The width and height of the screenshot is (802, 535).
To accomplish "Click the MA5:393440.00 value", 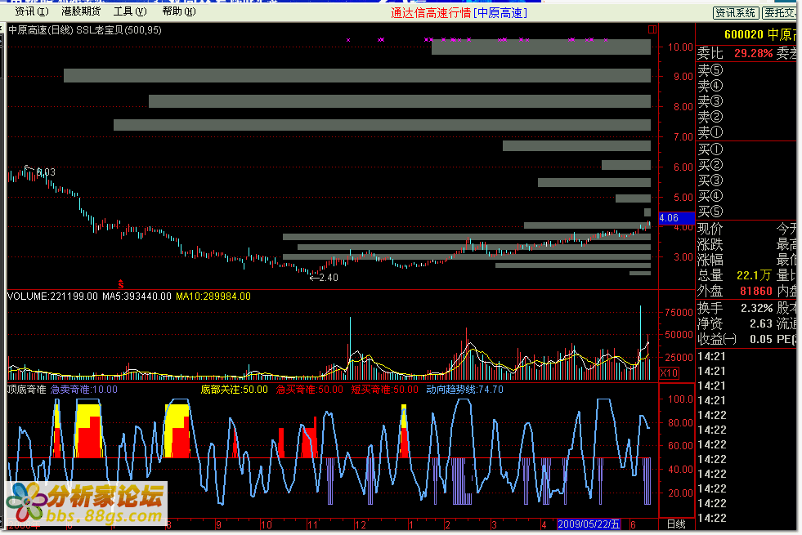I will (x=137, y=296).
